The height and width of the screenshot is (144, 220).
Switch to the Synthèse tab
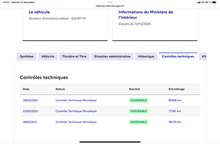[x=27, y=57]
